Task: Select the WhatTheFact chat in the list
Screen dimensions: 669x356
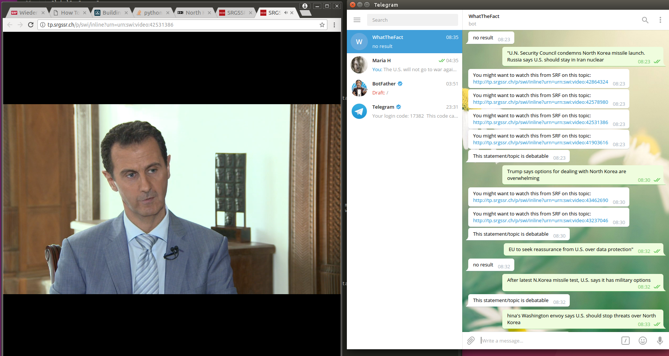Action: 405,42
